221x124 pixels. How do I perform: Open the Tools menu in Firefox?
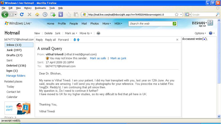pos(52,8)
